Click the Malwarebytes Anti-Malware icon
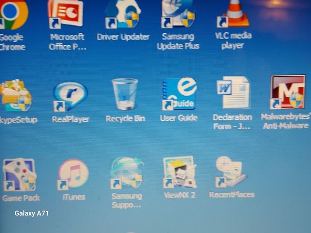 pos(287,92)
